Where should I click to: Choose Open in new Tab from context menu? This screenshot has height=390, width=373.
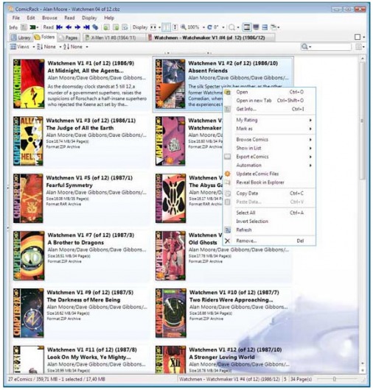pyautogui.click(x=270, y=101)
